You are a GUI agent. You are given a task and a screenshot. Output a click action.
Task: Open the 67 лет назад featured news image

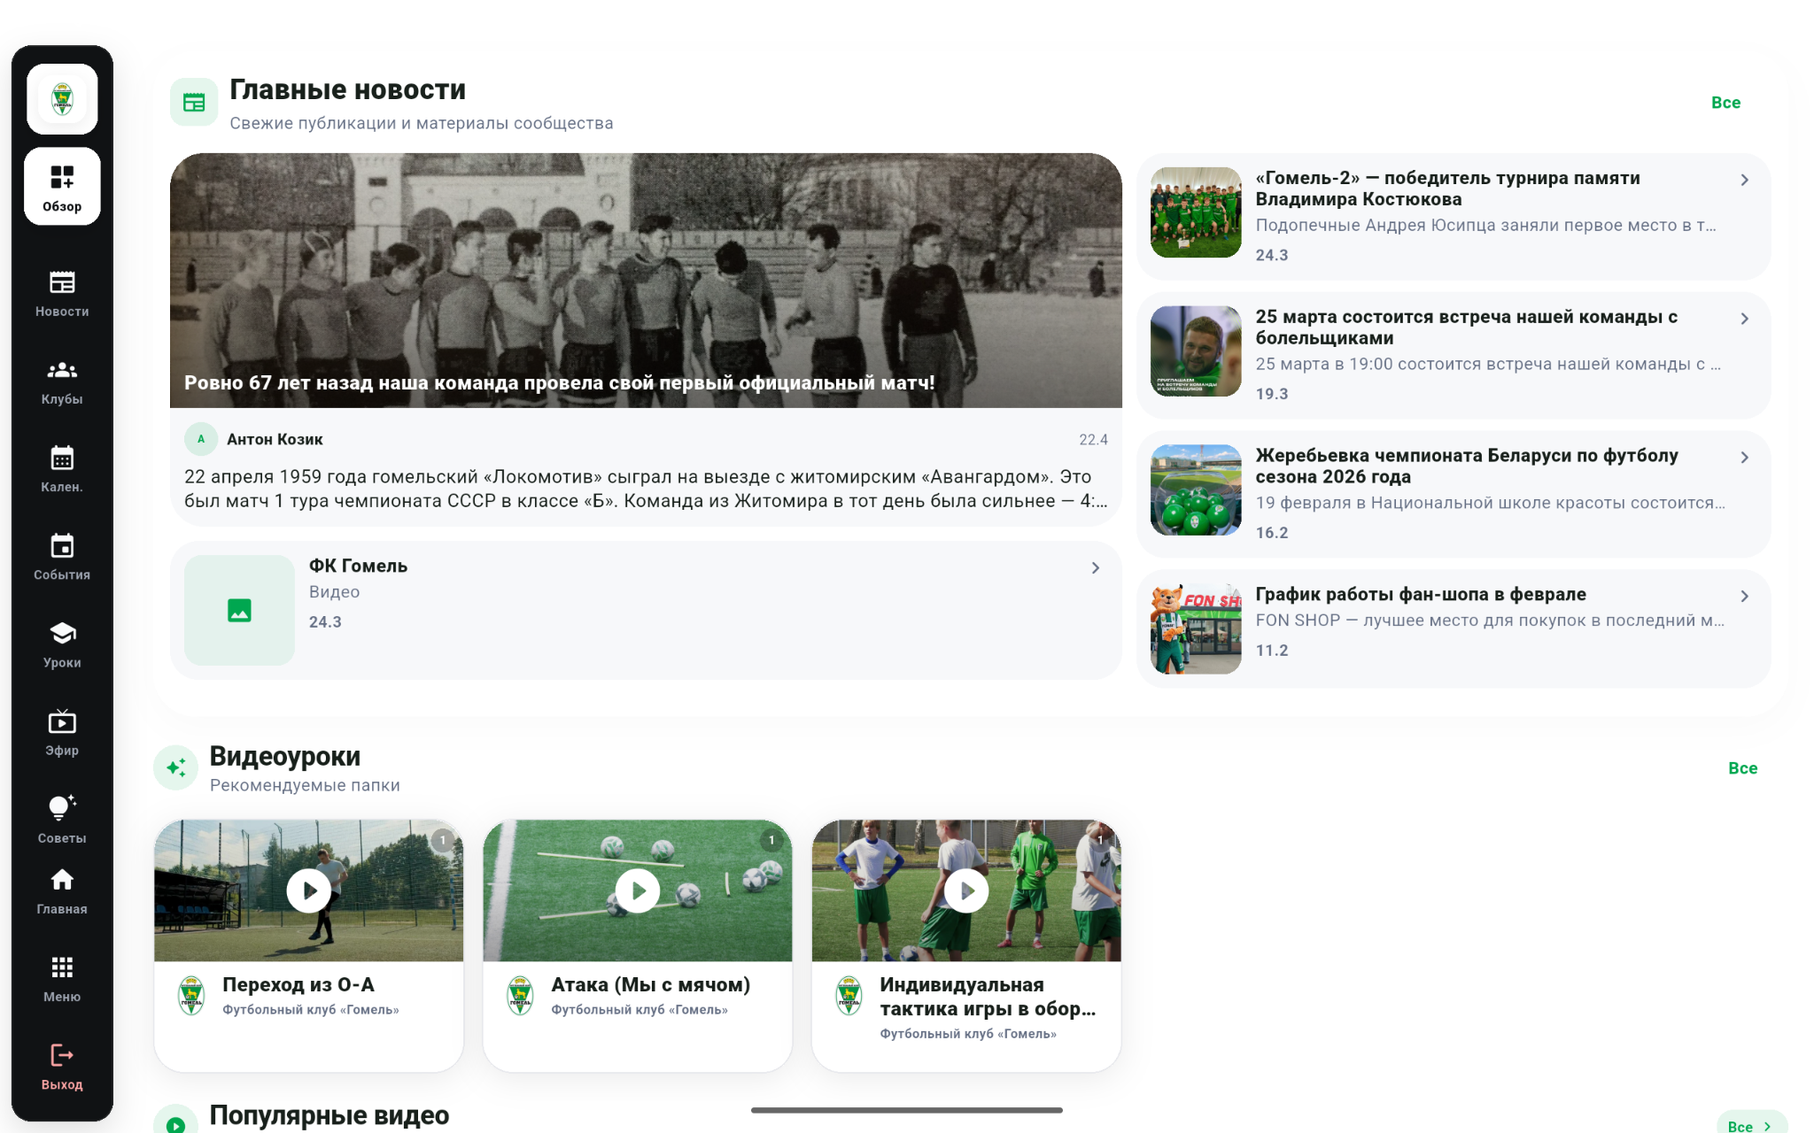pos(646,281)
